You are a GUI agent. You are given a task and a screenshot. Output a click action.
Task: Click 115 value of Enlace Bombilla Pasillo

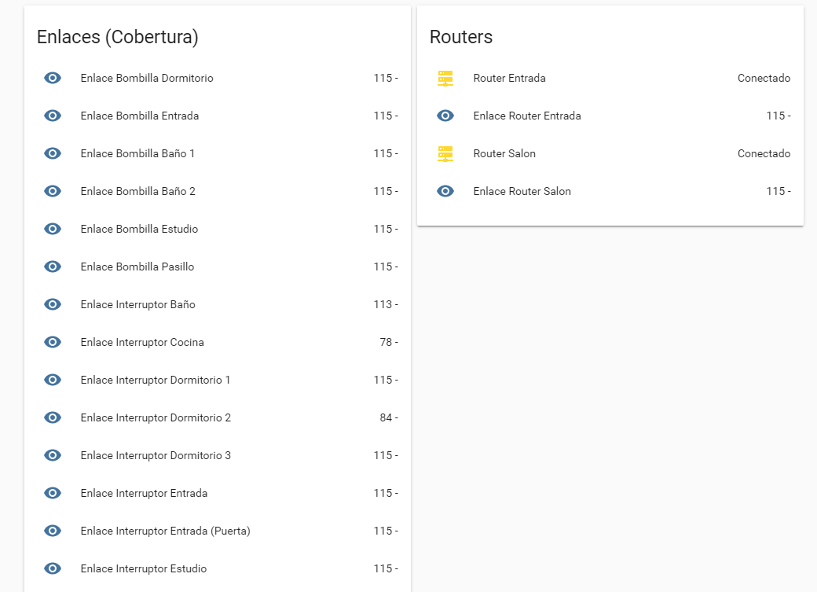386,267
